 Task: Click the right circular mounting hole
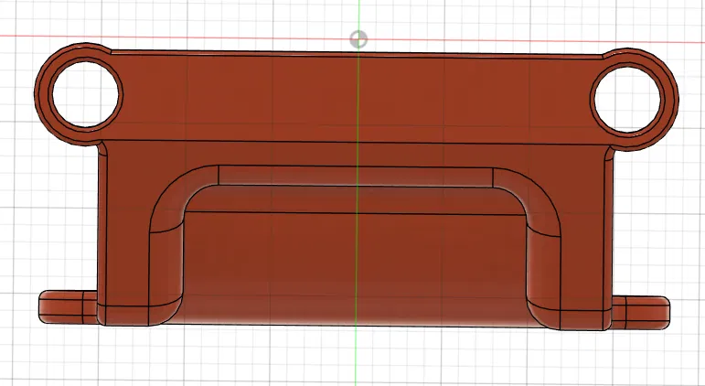(627, 100)
